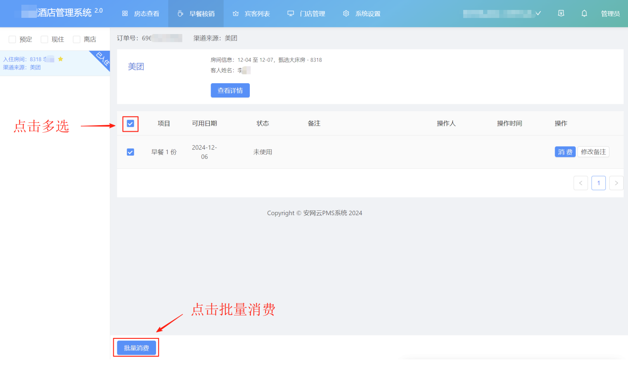Screen dimensions: 628x378
Task: Open 门店管理 menu item
Action: click(306, 13)
